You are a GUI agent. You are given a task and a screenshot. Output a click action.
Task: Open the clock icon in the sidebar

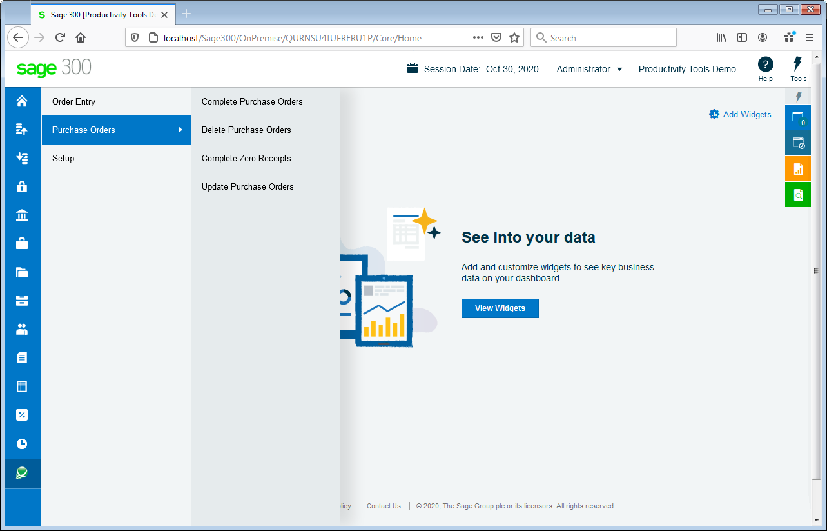22,444
